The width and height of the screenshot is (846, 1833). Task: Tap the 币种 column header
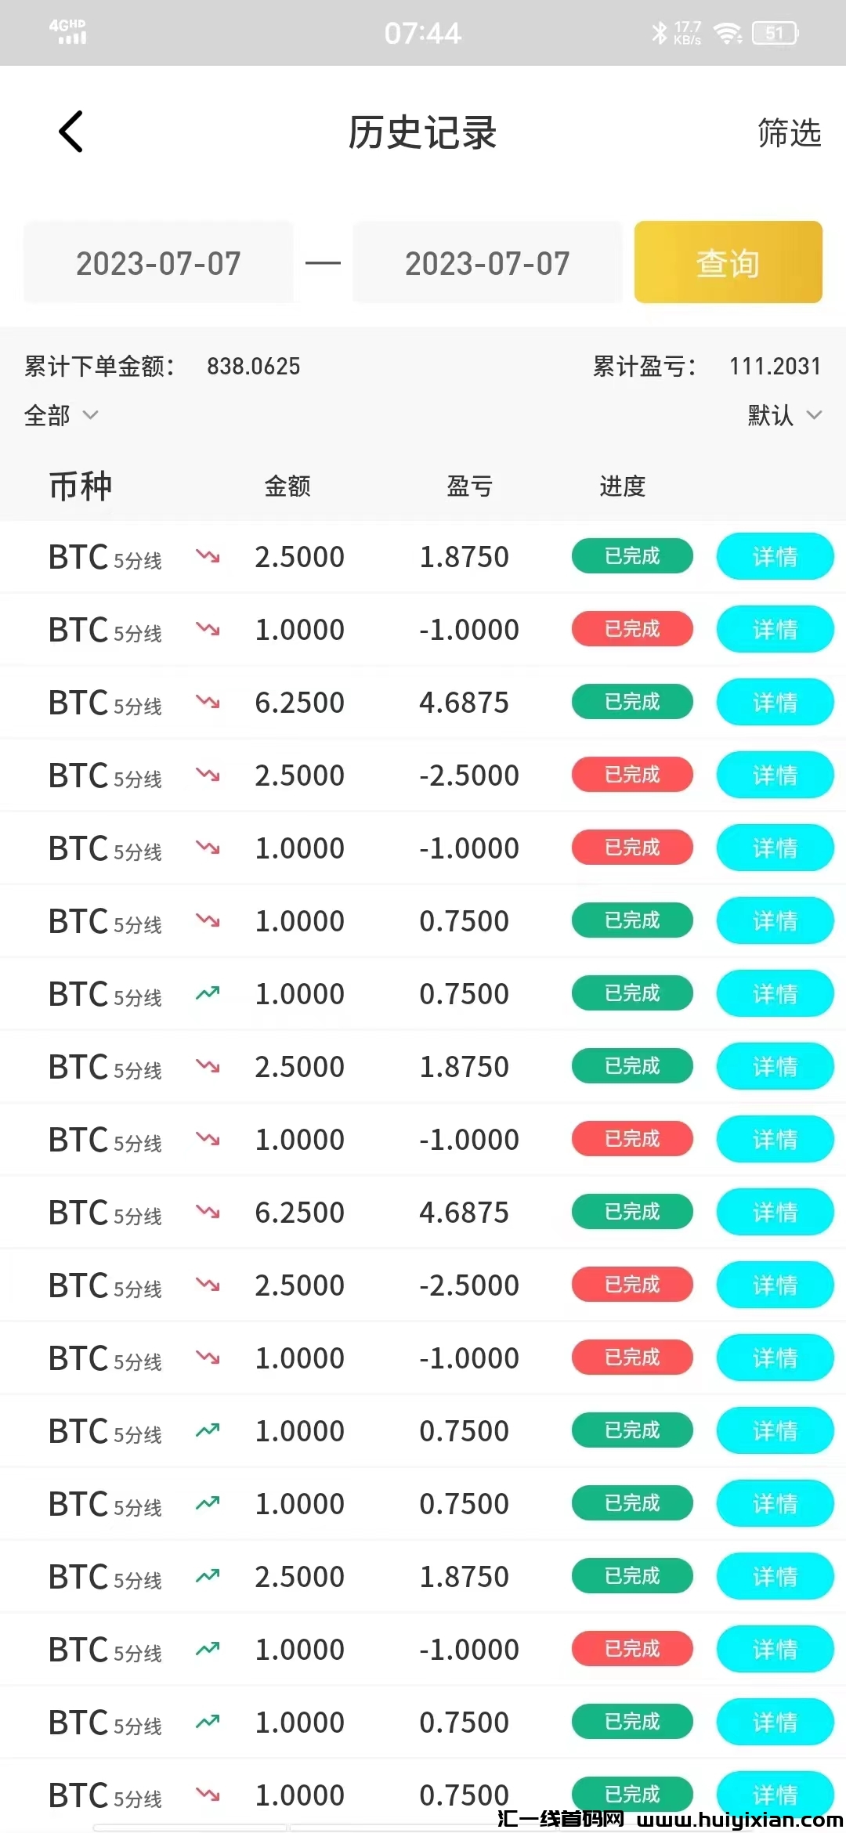click(81, 486)
